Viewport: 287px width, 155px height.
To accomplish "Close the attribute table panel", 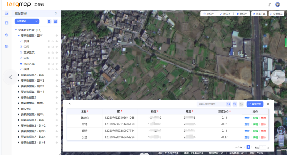I will coord(268,104).
